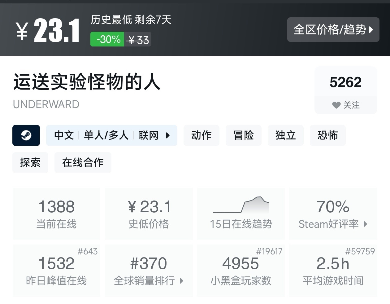
Task: Click the UNDERWARD subtitle
Action: [46, 104]
